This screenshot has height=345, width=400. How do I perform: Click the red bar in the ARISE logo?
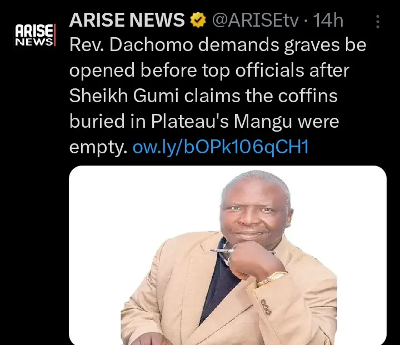(54, 35)
